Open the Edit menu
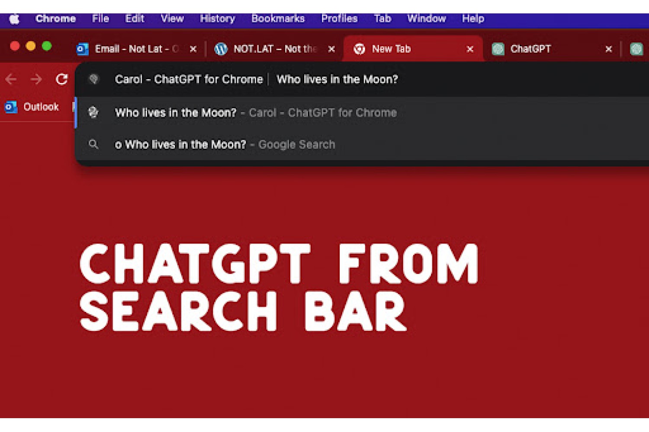The height and width of the screenshot is (432, 649). (x=135, y=19)
